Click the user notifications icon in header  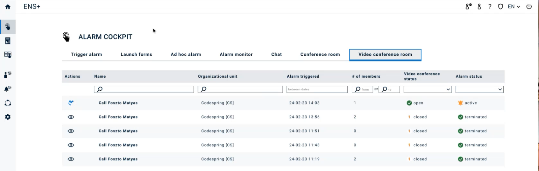click(x=469, y=6)
